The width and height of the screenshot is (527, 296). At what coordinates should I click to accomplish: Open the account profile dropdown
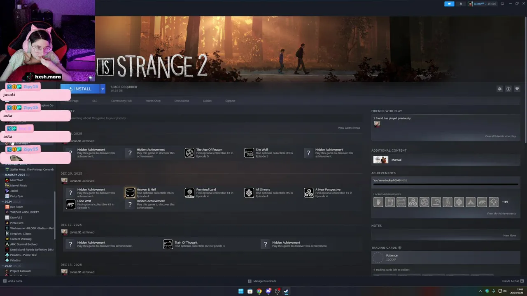point(482,4)
